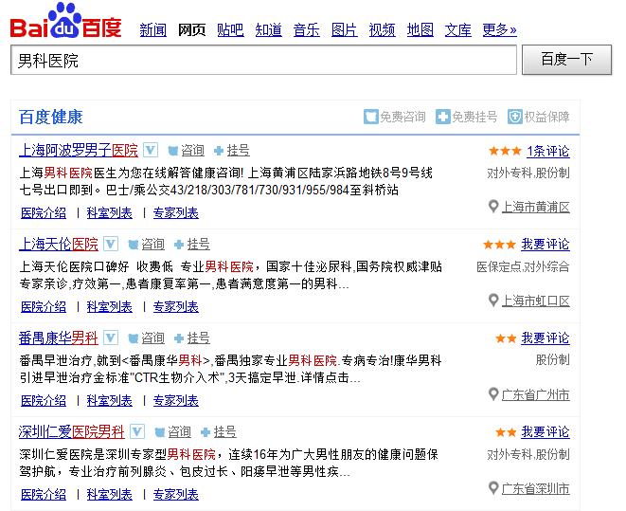626x511 pixels.
Task: Click the V badge next to 上海阿波罗男子医院
Action: 151,150
